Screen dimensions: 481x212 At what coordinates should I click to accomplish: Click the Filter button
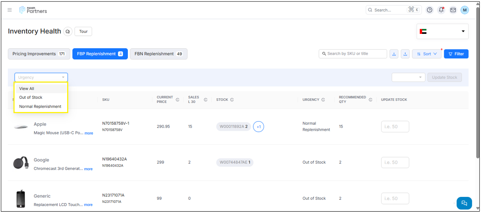click(x=456, y=54)
